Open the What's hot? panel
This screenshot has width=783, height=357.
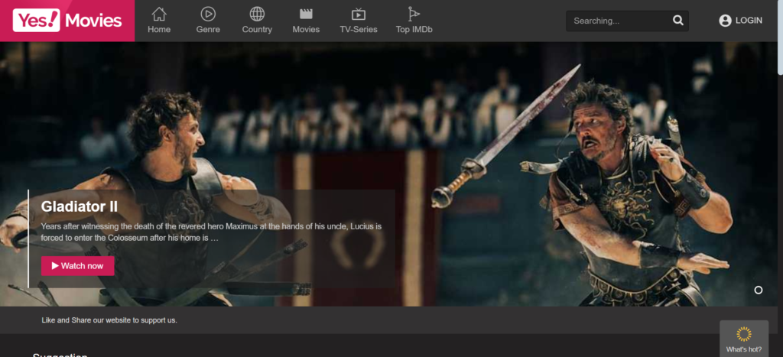(x=743, y=339)
